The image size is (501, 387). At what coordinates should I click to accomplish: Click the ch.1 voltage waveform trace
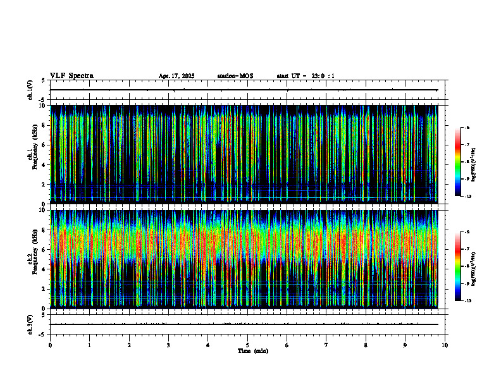244,90
